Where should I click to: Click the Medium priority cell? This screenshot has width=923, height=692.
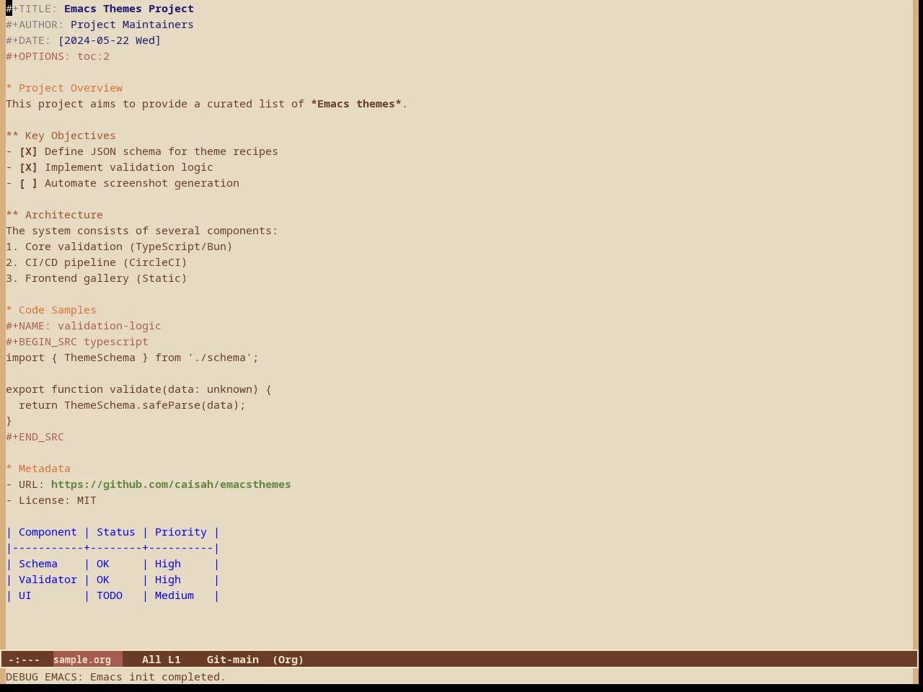tap(175, 595)
